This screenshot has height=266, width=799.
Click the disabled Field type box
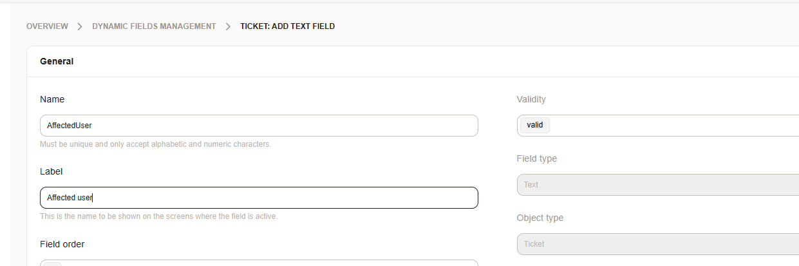tap(657, 185)
